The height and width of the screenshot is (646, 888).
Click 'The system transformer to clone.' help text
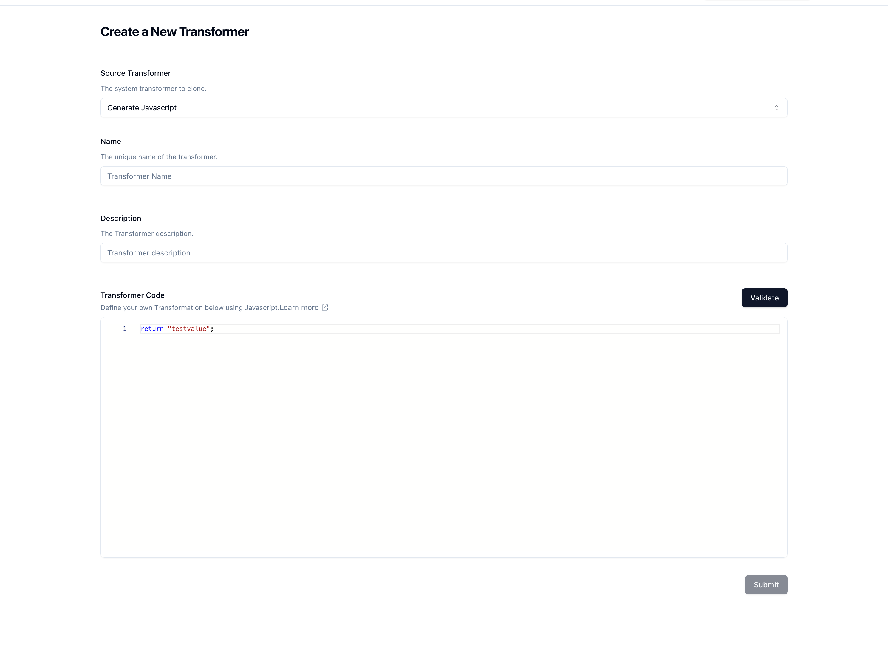(x=154, y=89)
